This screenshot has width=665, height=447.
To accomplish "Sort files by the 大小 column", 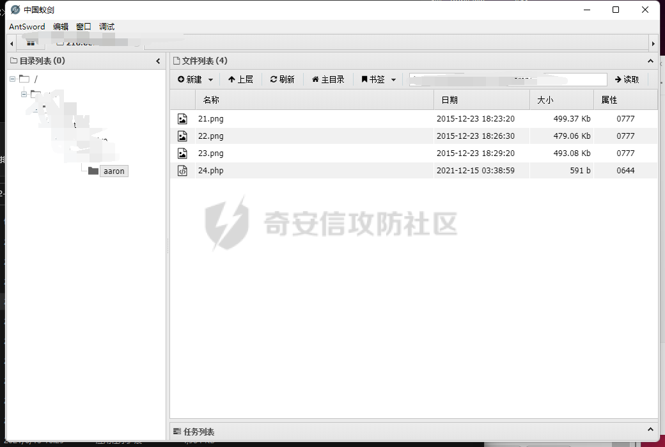I will point(545,100).
